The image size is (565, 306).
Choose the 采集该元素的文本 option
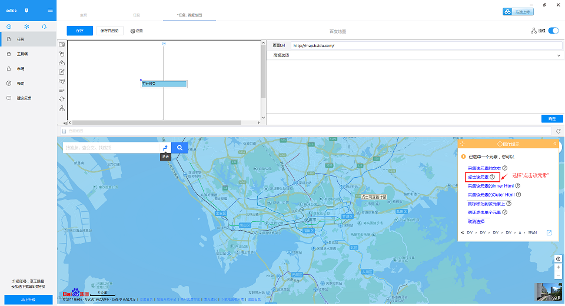(x=484, y=168)
